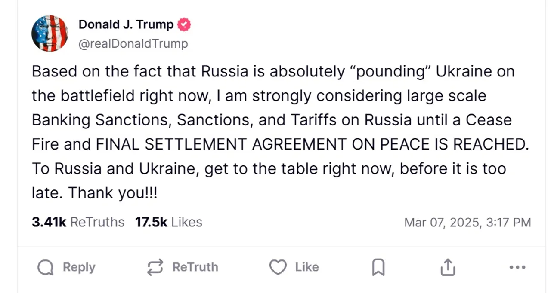Click the Donald J. Trump display name
The height and width of the screenshot is (293, 551).
(126, 25)
